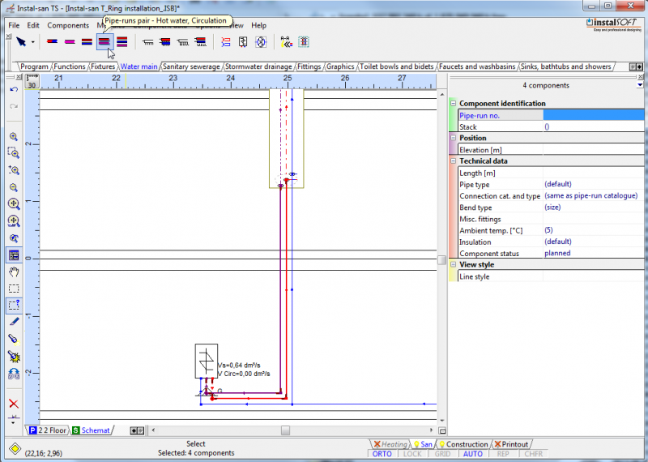Switch to the Sanitary sewerage tab
The width and height of the screenshot is (648, 462).
tap(191, 66)
